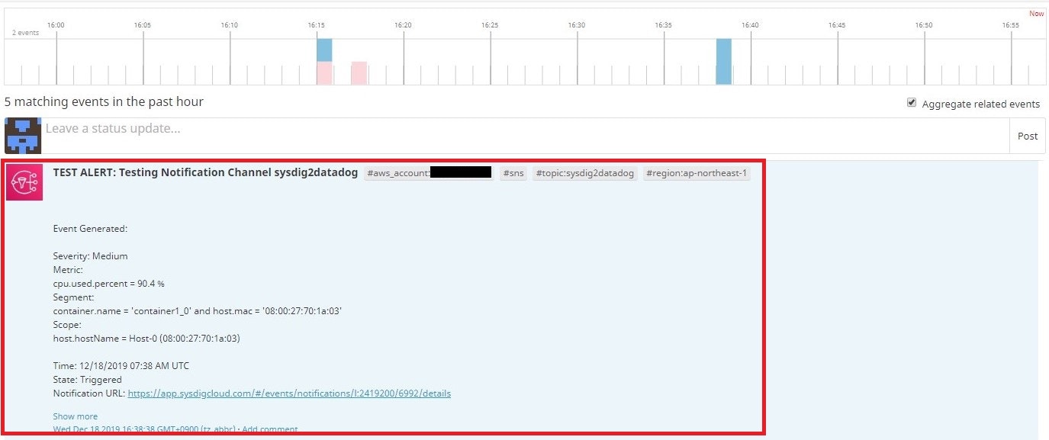Click 'Time: 12/18/2019 07:38 AM UTC' line
Viewport: 1049px width, 440px height.
tap(121, 366)
